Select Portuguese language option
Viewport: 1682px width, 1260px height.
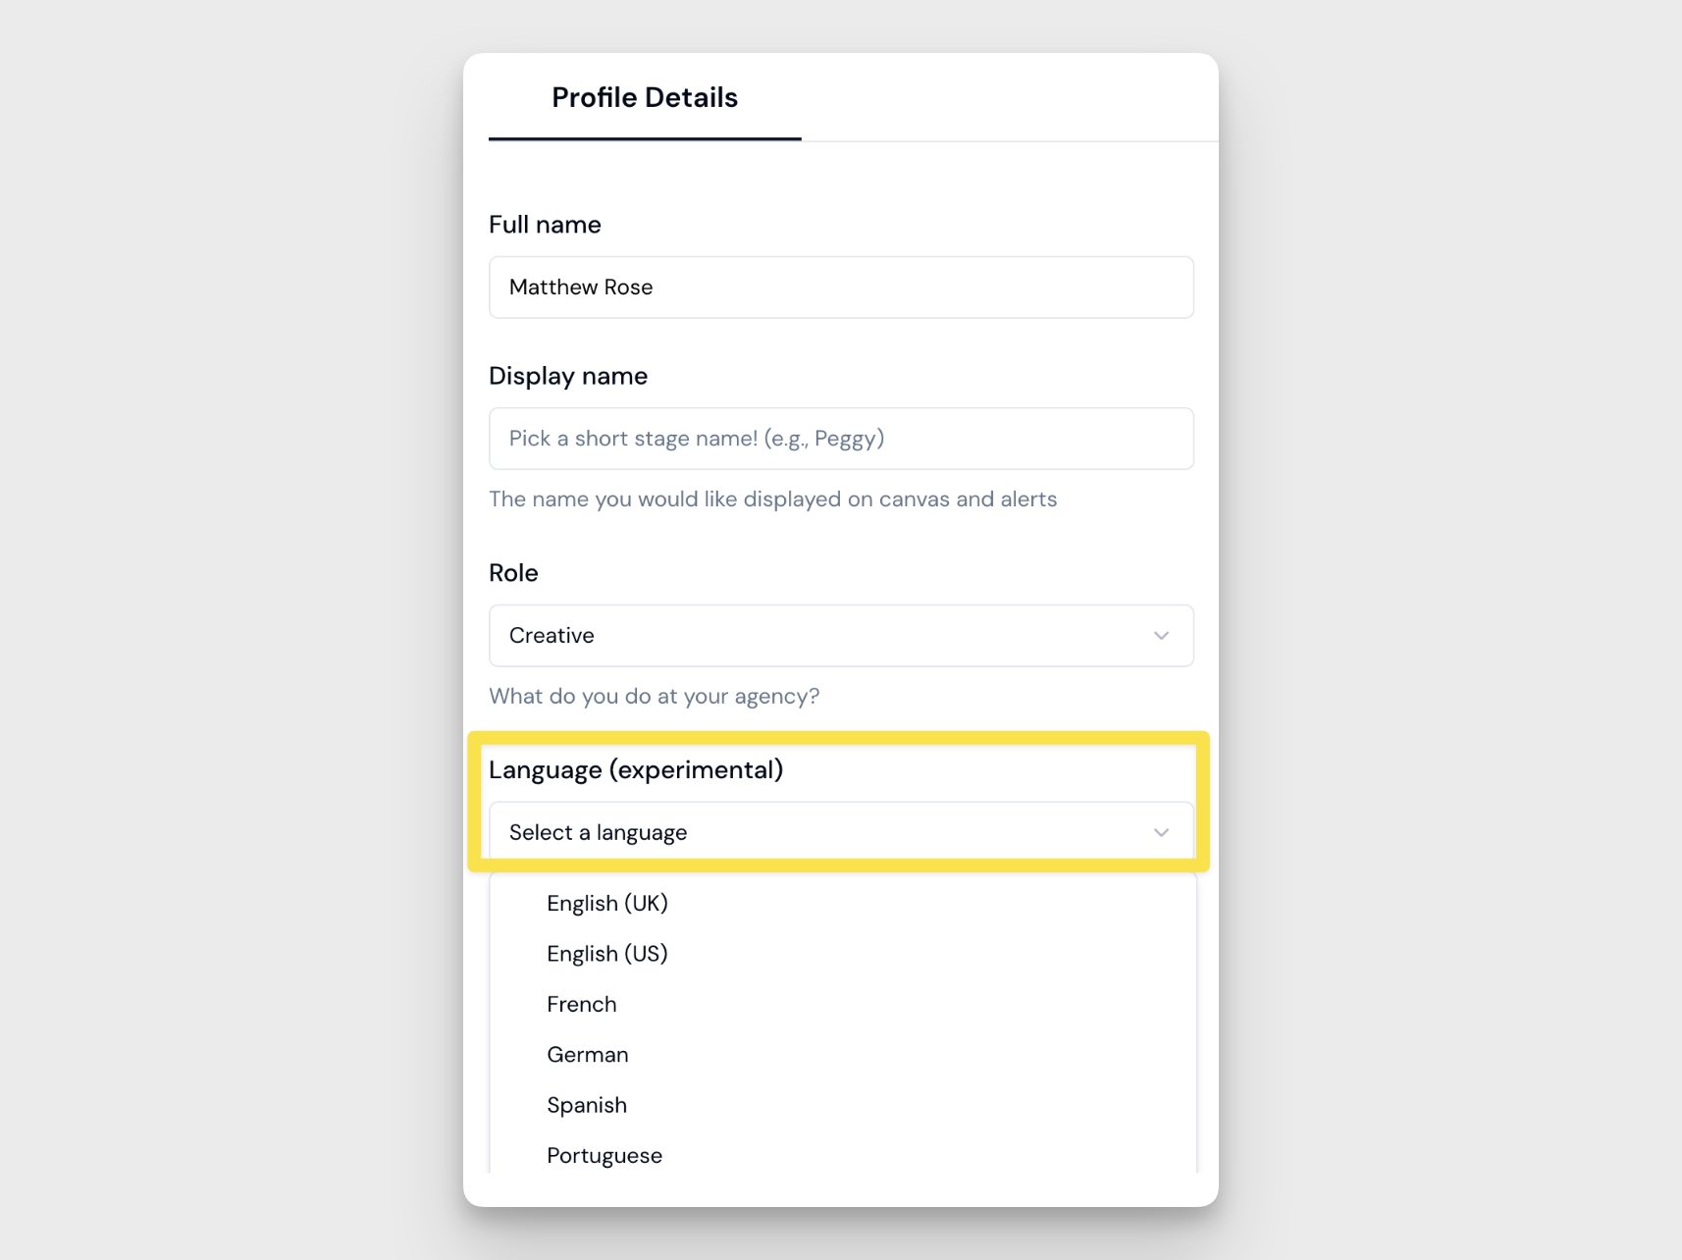[x=604, y=1156]
